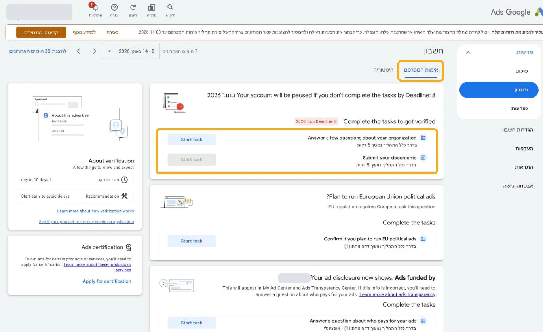Click Apply for certification
The height and width of the screenshot is (332, 543).
107,281
